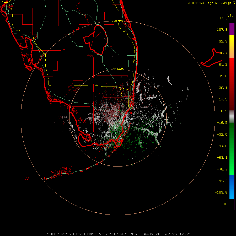Screen dimensions: 236x236
Task: Click the 45.6 velocity scale label
Action: (223, 76)
